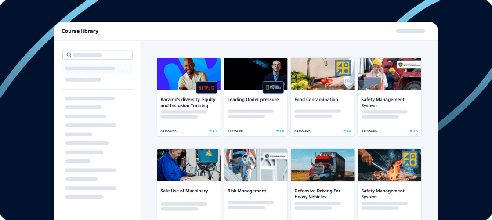Click the Netflix logo badge
The image size is (492, 220).
pos(207,87)
